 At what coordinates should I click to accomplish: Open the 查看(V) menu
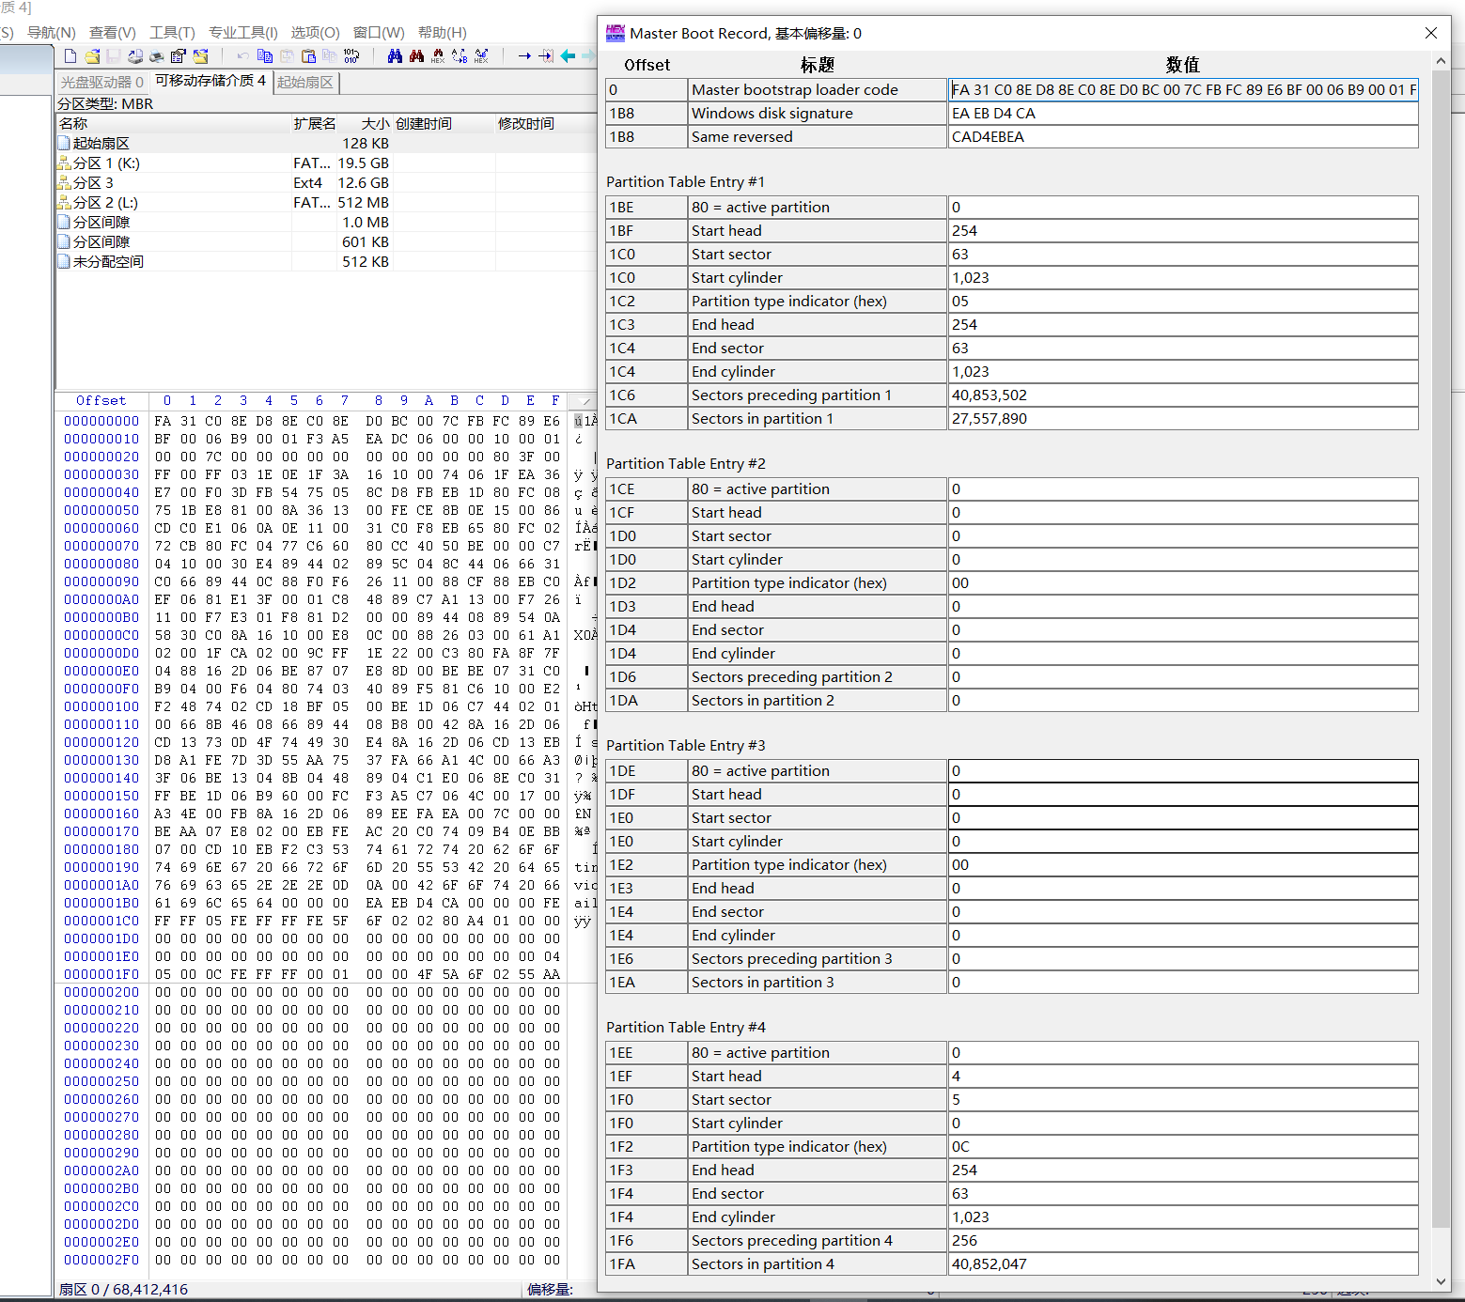click(113, 33)
